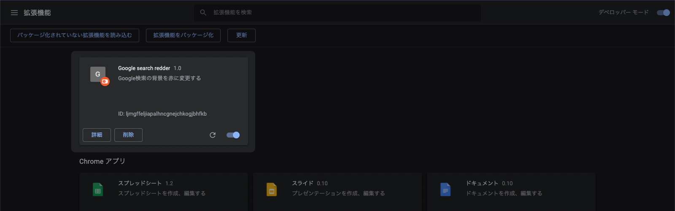Click the 更新 button

coord(241,35)
